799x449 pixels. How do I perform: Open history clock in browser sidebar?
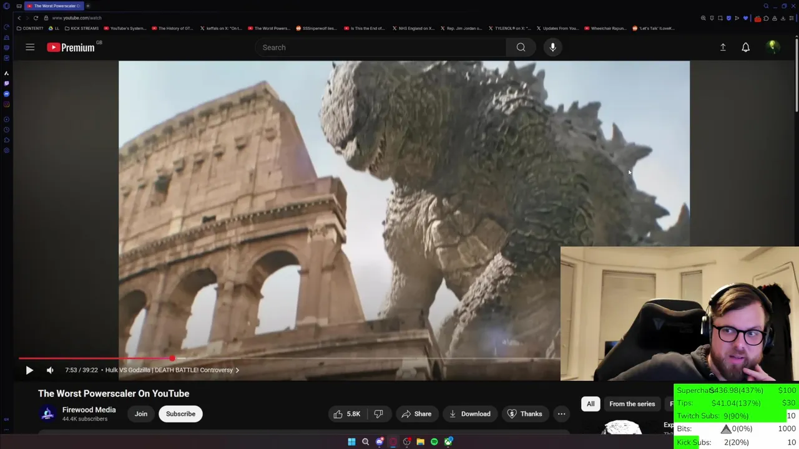click(6, 130)
